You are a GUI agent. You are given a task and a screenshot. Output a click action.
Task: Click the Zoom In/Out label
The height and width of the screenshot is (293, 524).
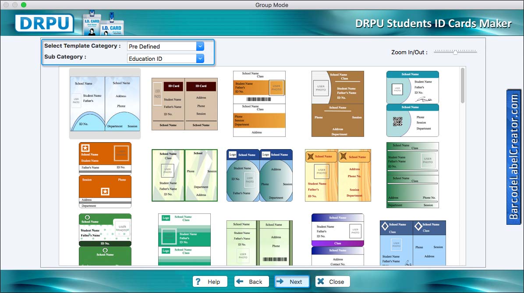(x=409, y=52)
